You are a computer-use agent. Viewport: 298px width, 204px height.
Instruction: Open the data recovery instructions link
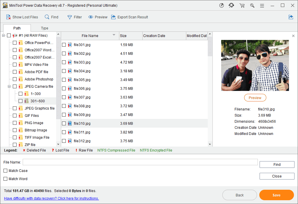tap(51, 198)
